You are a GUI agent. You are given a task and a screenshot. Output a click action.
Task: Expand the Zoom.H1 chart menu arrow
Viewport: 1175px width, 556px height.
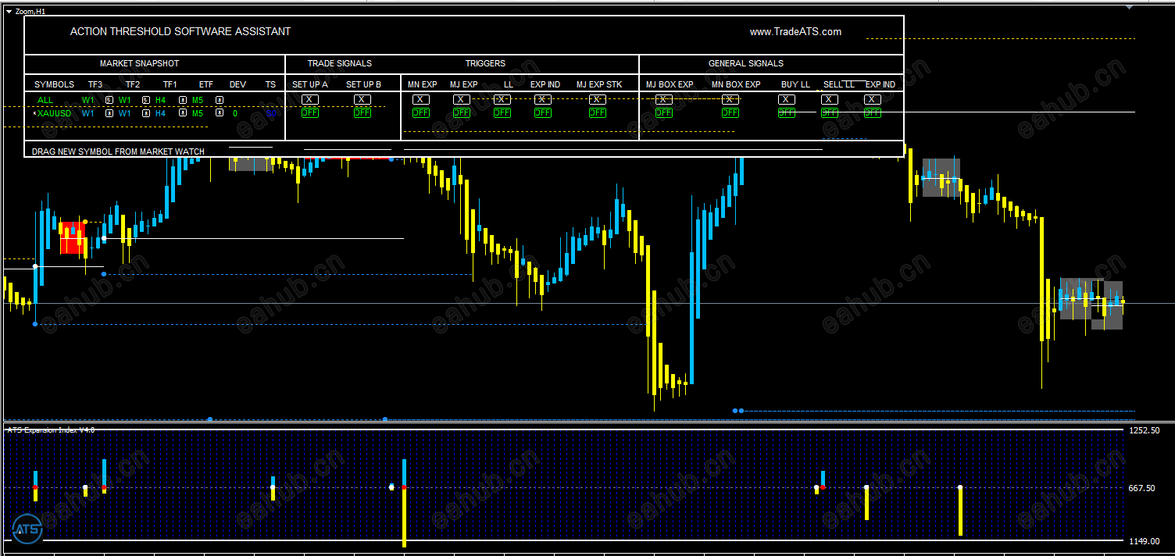point(9,12)
